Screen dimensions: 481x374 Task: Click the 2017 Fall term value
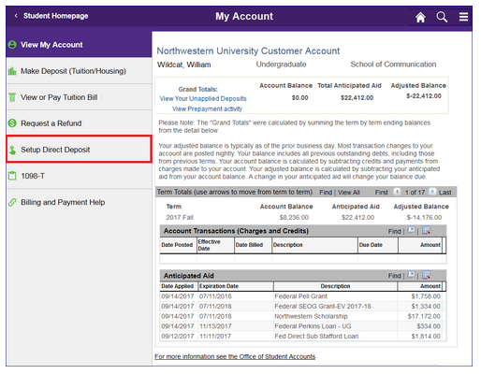pyautogui.click(x=180, y=217)
